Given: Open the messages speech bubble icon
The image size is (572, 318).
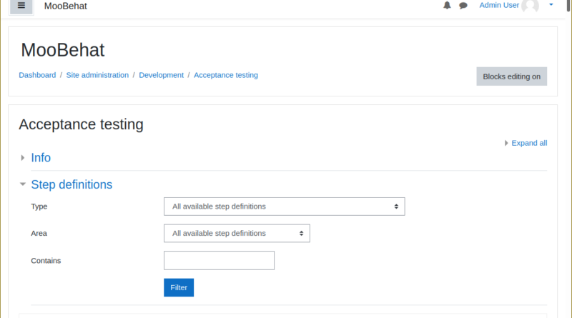Looking at the screenshot, I should tap(463, 6).
